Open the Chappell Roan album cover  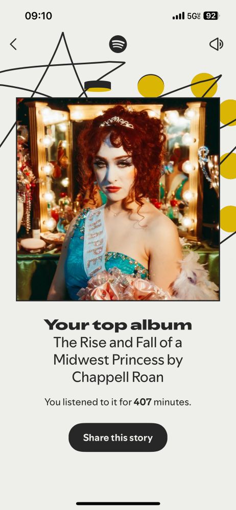pos(118,199)
